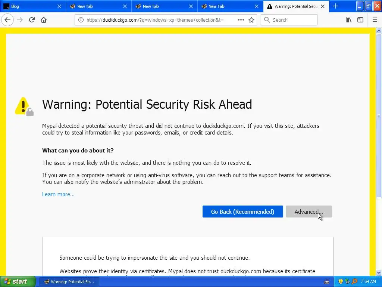
Task: Go to the home page icon
Action: [44, 20]
